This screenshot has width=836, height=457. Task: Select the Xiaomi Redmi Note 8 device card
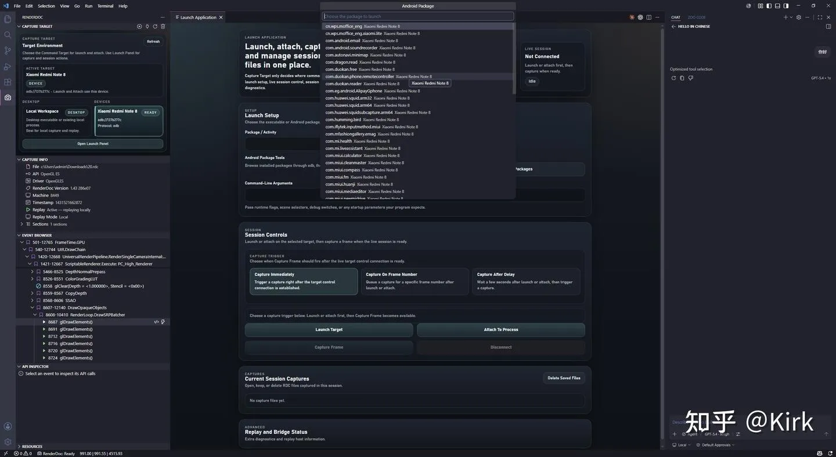pos(128,121)
